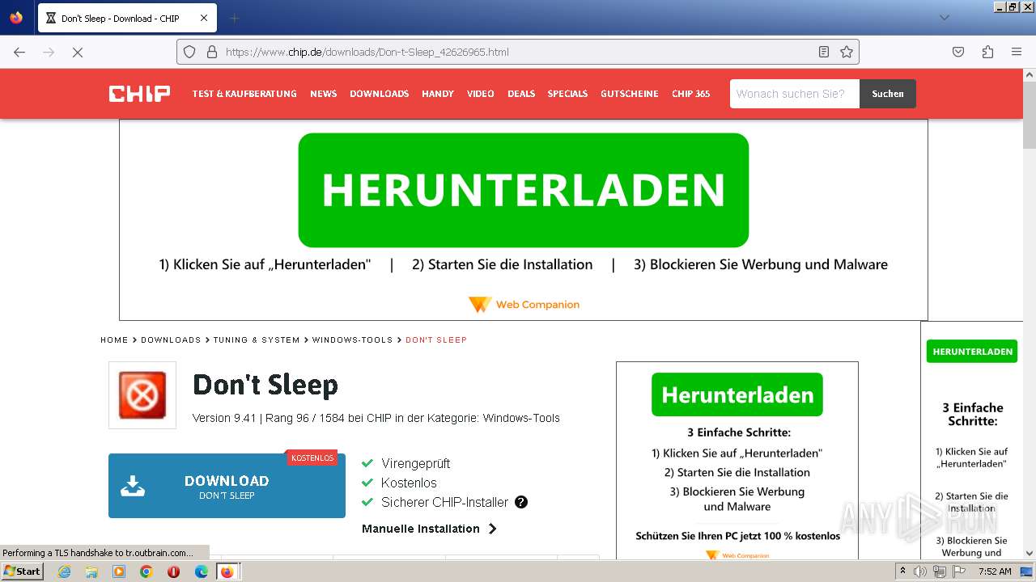Open the Downloads menu item
This screenshot has height=582, width=1036.
[x=379, y=94]
